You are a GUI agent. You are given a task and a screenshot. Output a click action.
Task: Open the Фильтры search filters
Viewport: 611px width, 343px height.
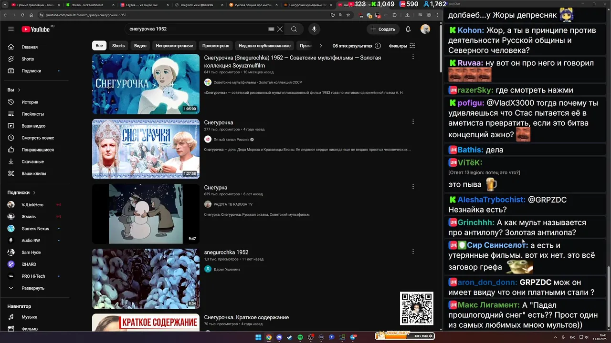pos(402,46)
